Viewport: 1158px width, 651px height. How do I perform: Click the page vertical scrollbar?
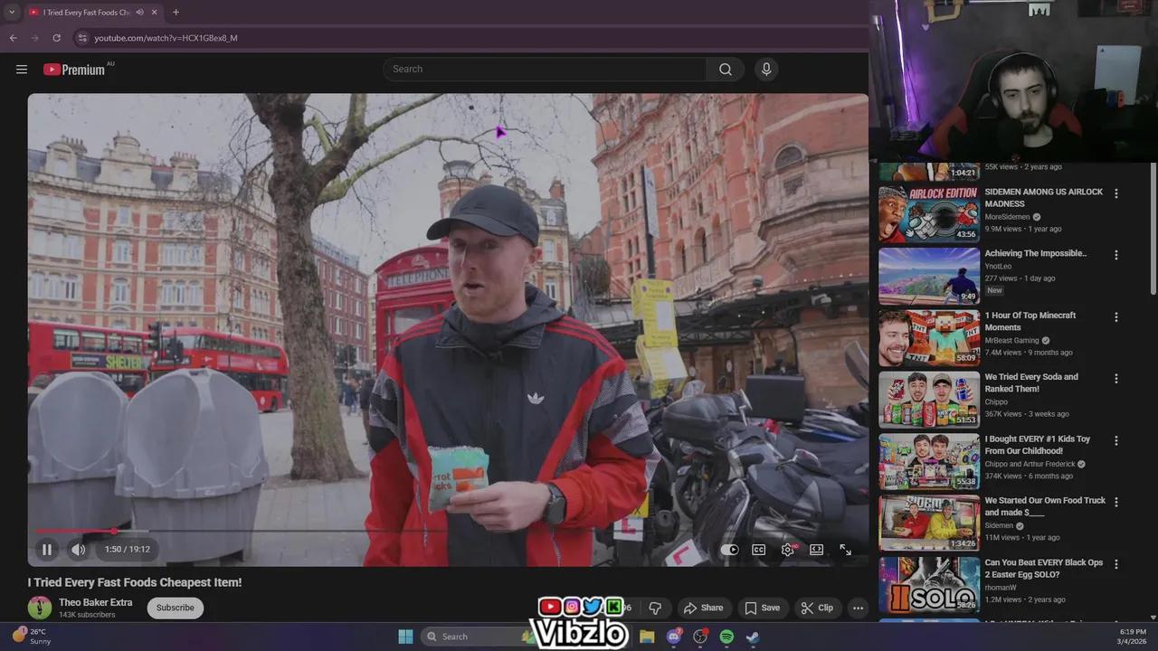click(1153, 228)
